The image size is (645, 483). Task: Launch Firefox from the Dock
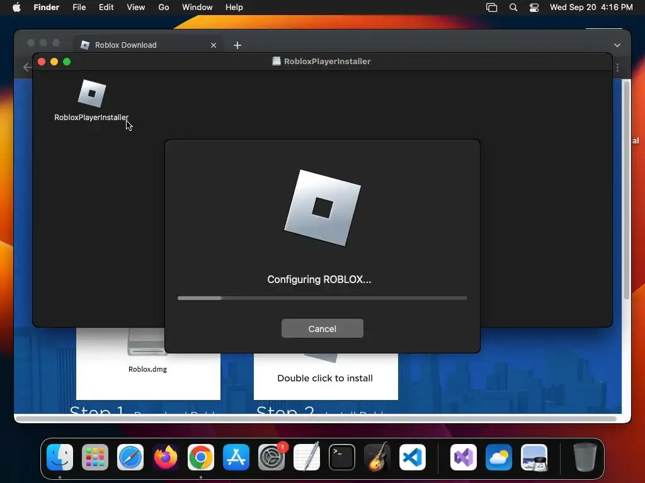click(166, 457)
